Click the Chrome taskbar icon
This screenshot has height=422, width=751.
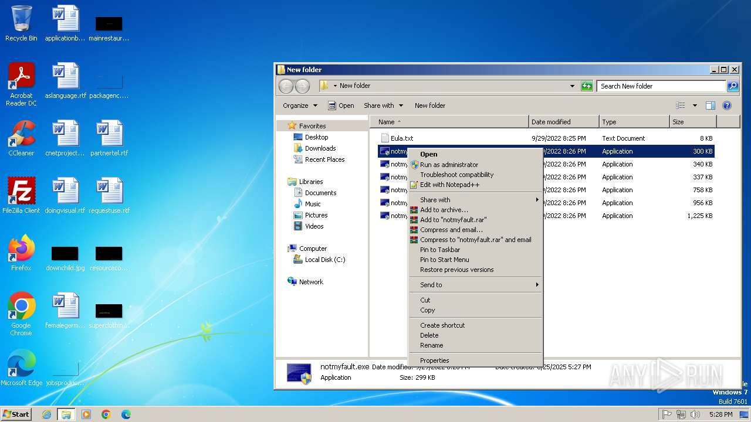pyautogui.click(x=106, y=414)
